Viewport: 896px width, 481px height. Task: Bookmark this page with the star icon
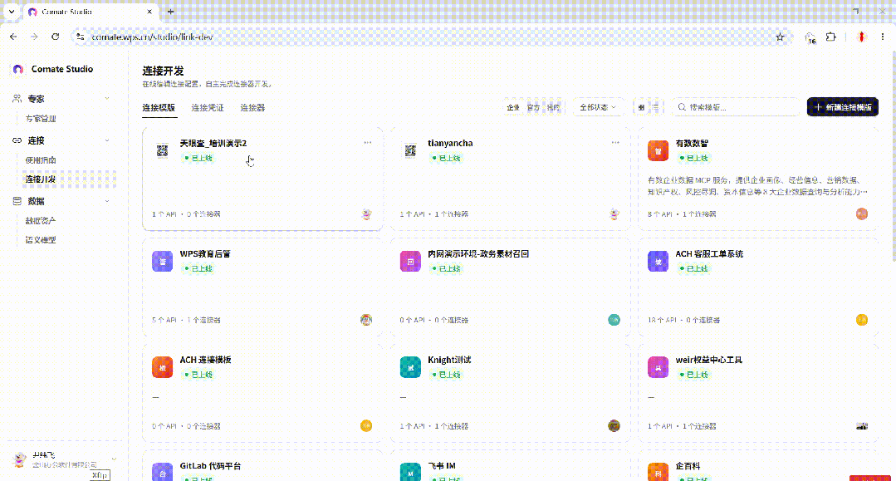pos(780,37)
